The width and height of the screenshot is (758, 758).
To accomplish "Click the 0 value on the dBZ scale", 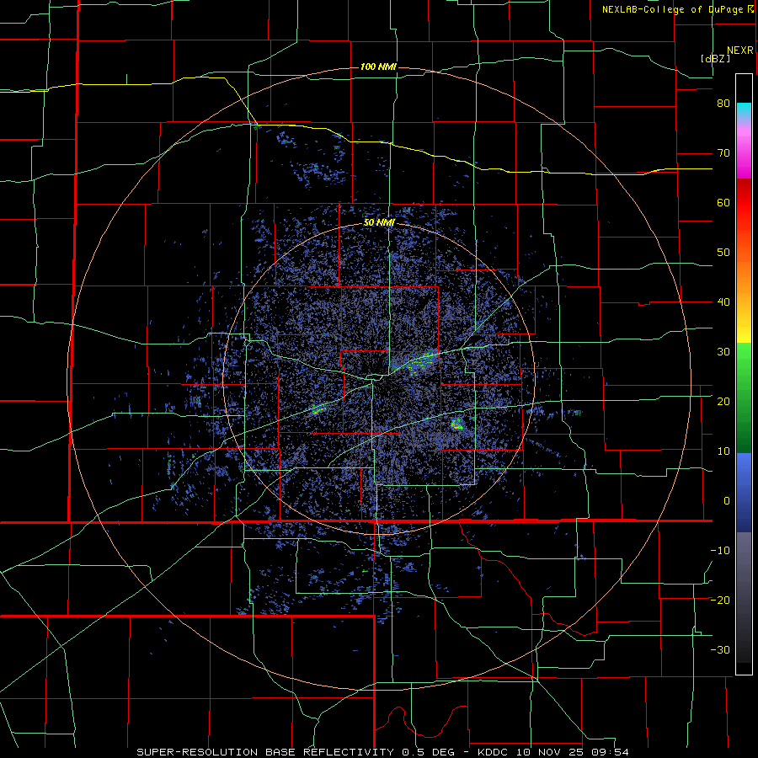I will 727,501.
